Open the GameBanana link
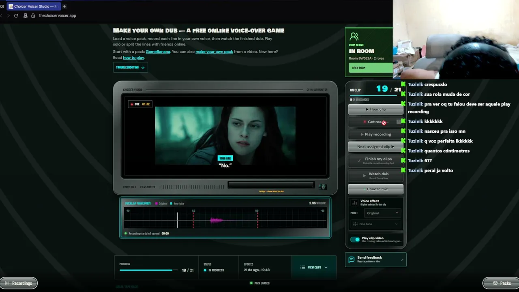The height and width of the screenshot is (292, 519). click(158, 52)
